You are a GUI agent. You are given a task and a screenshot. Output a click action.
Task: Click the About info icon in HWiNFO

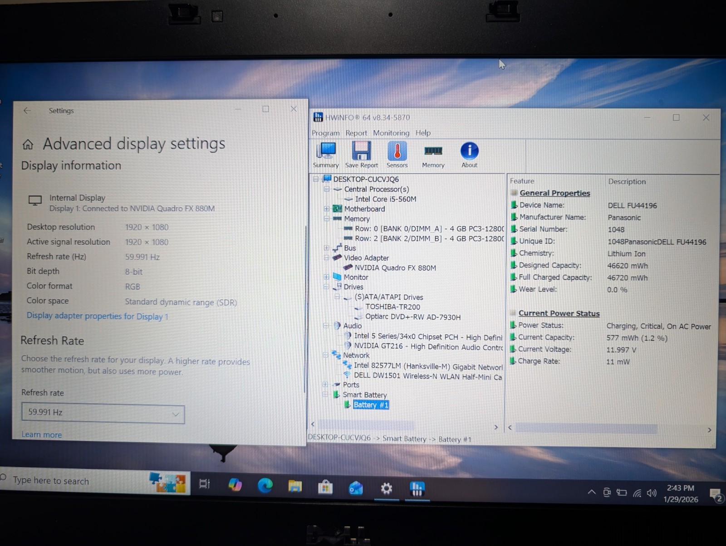pos(469,155)
